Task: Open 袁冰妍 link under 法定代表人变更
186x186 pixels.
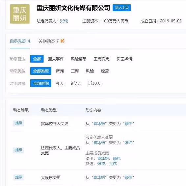Action: (99, 143)
